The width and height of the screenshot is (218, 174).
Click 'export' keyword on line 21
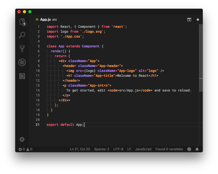click(x=52, y=125)
